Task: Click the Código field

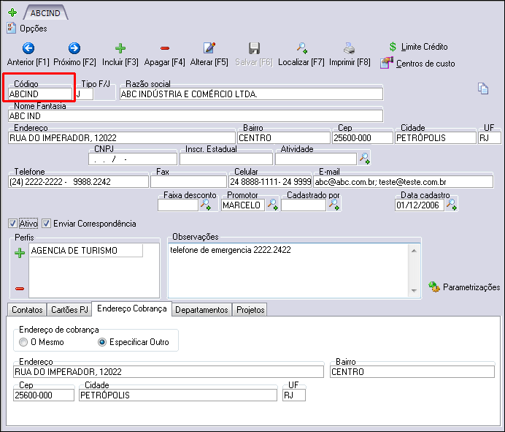Action: coord(39,94)
